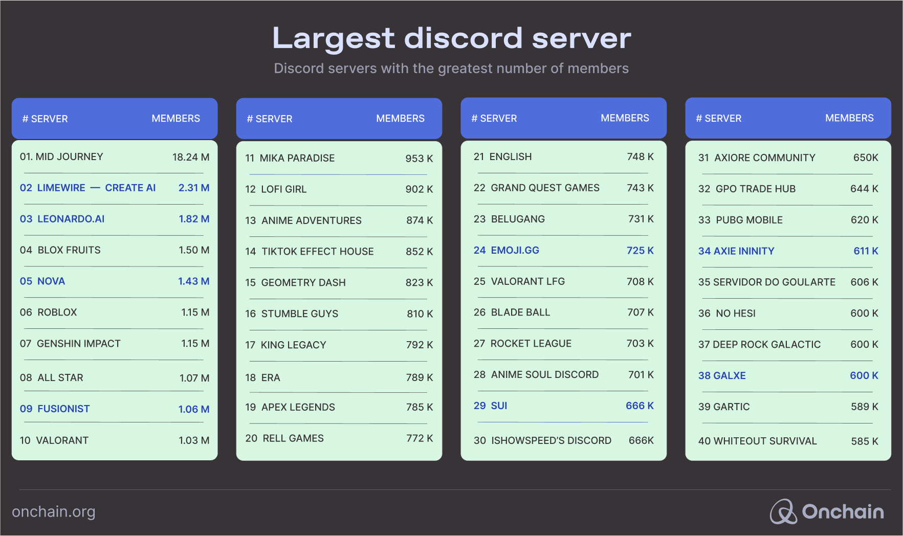
Task: Open the onchain.org link
Action: pos(54,511)
